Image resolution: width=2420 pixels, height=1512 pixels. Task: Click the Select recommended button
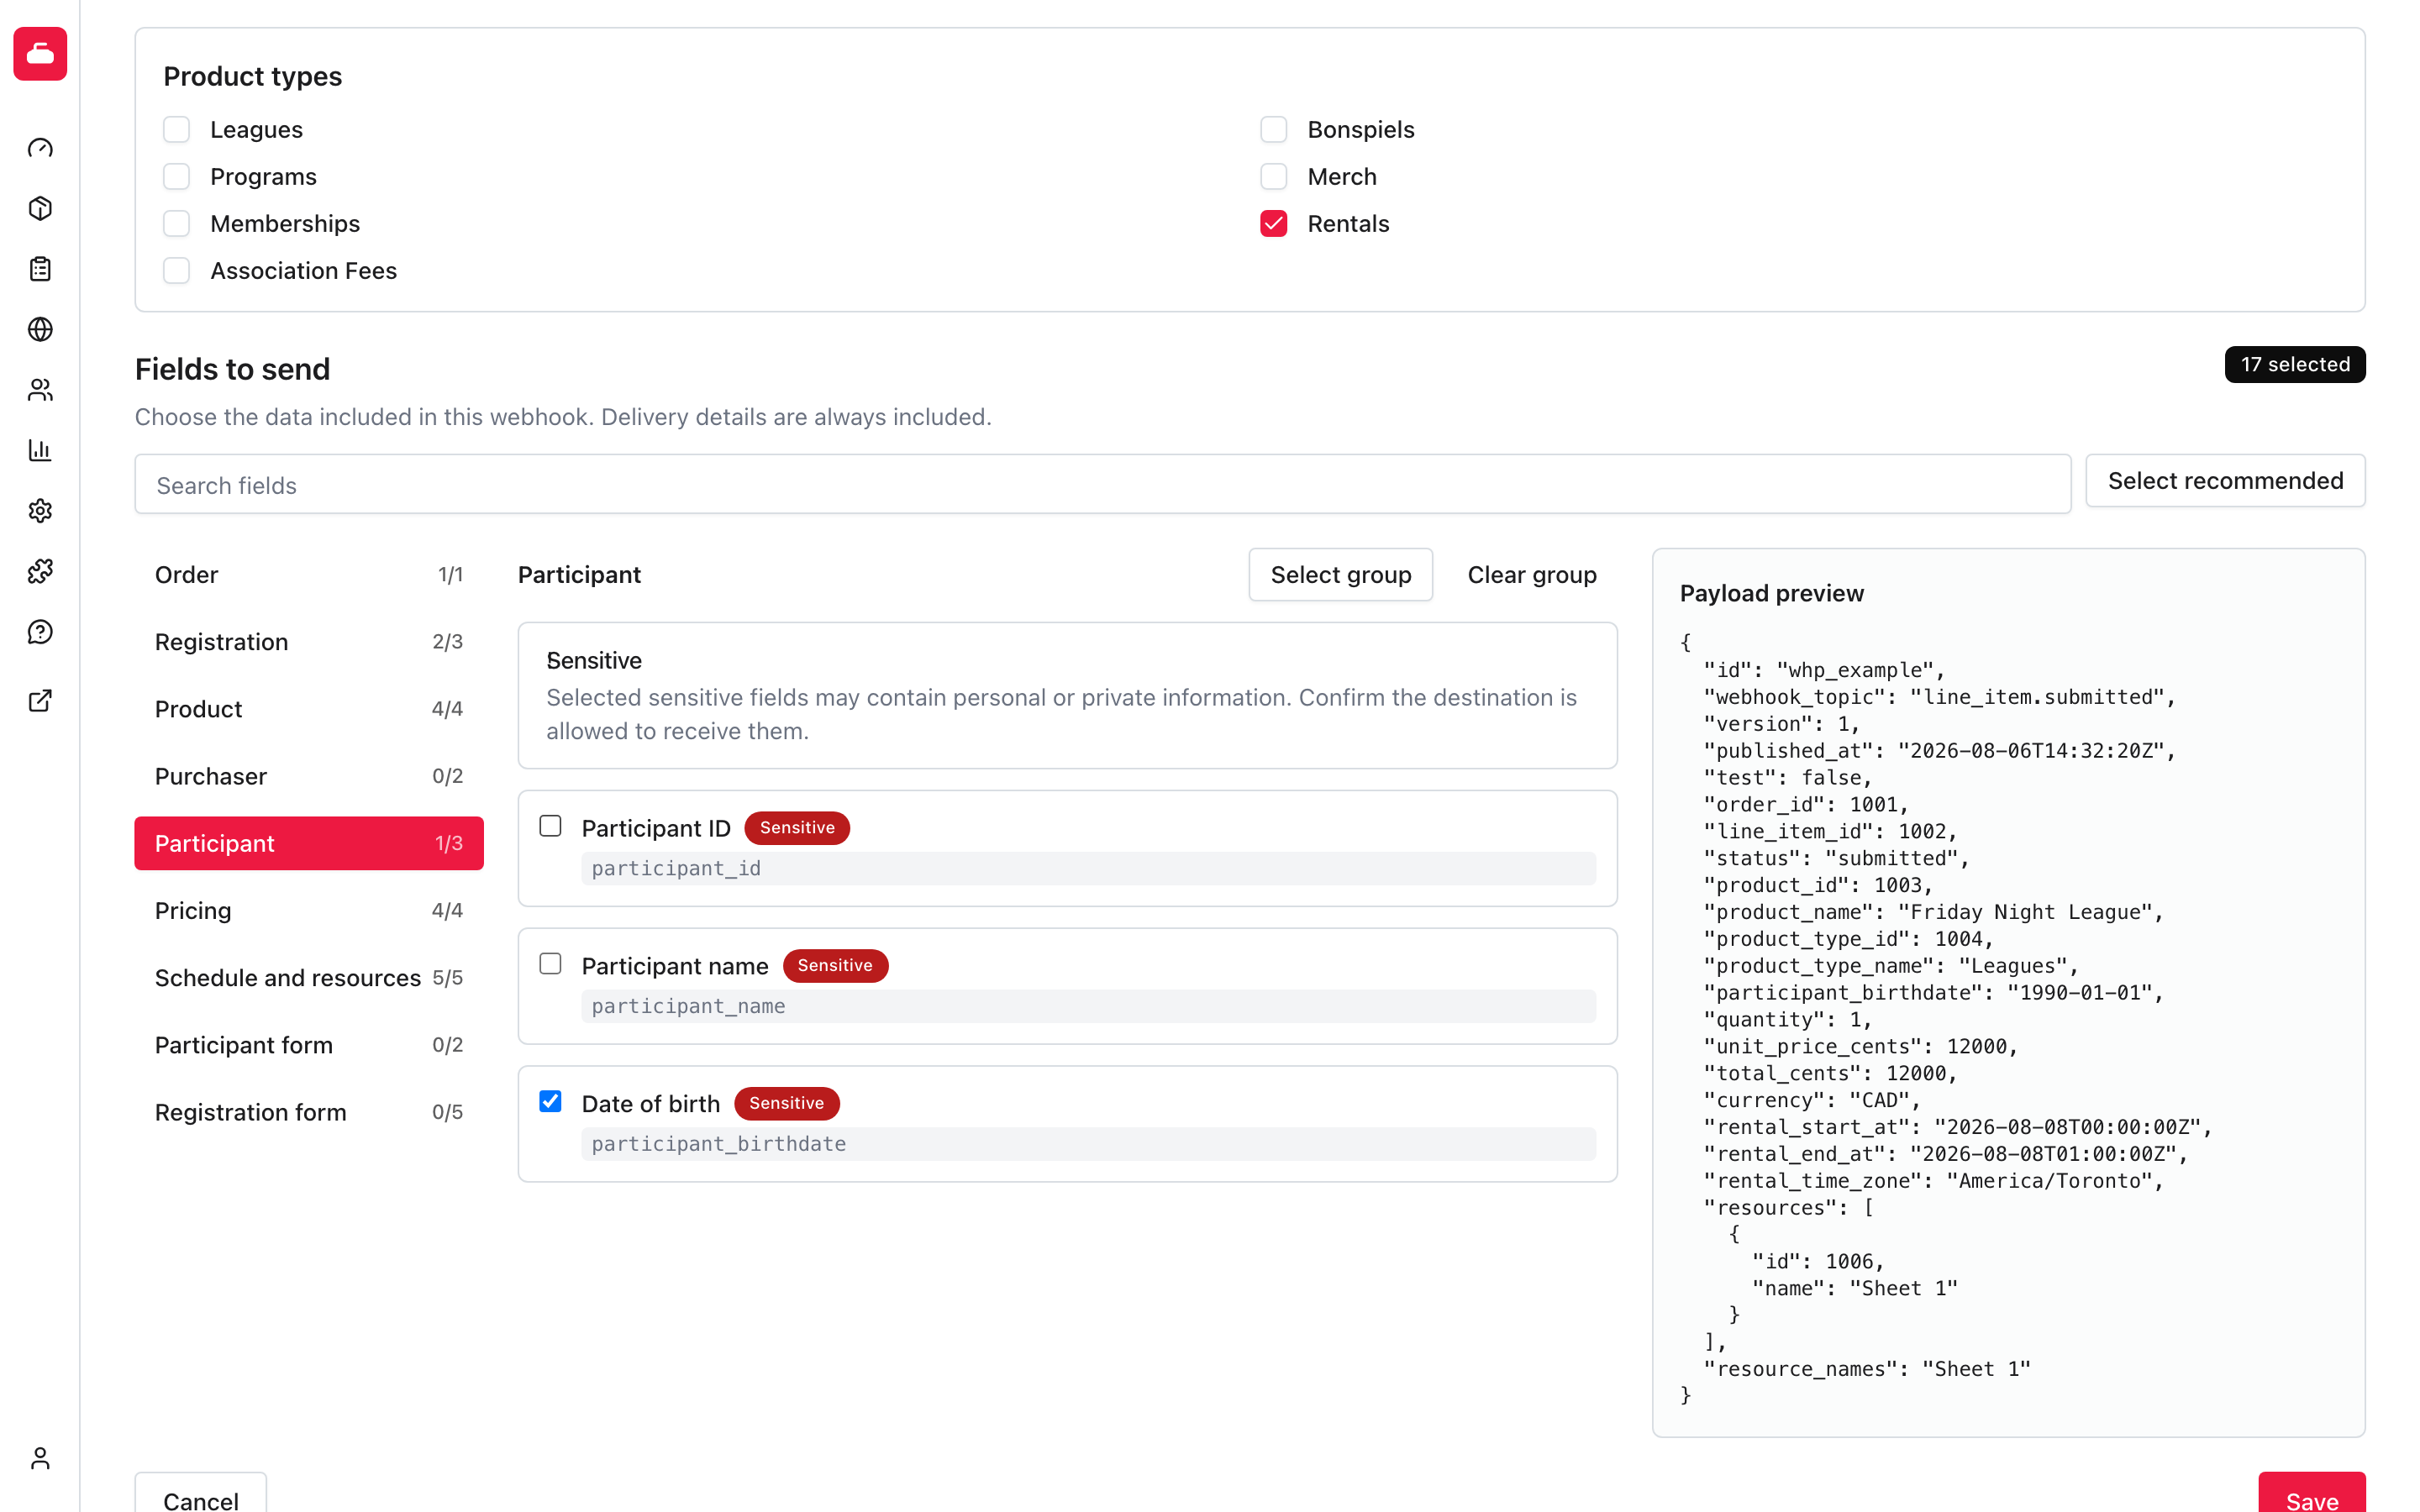point(2225,481)
